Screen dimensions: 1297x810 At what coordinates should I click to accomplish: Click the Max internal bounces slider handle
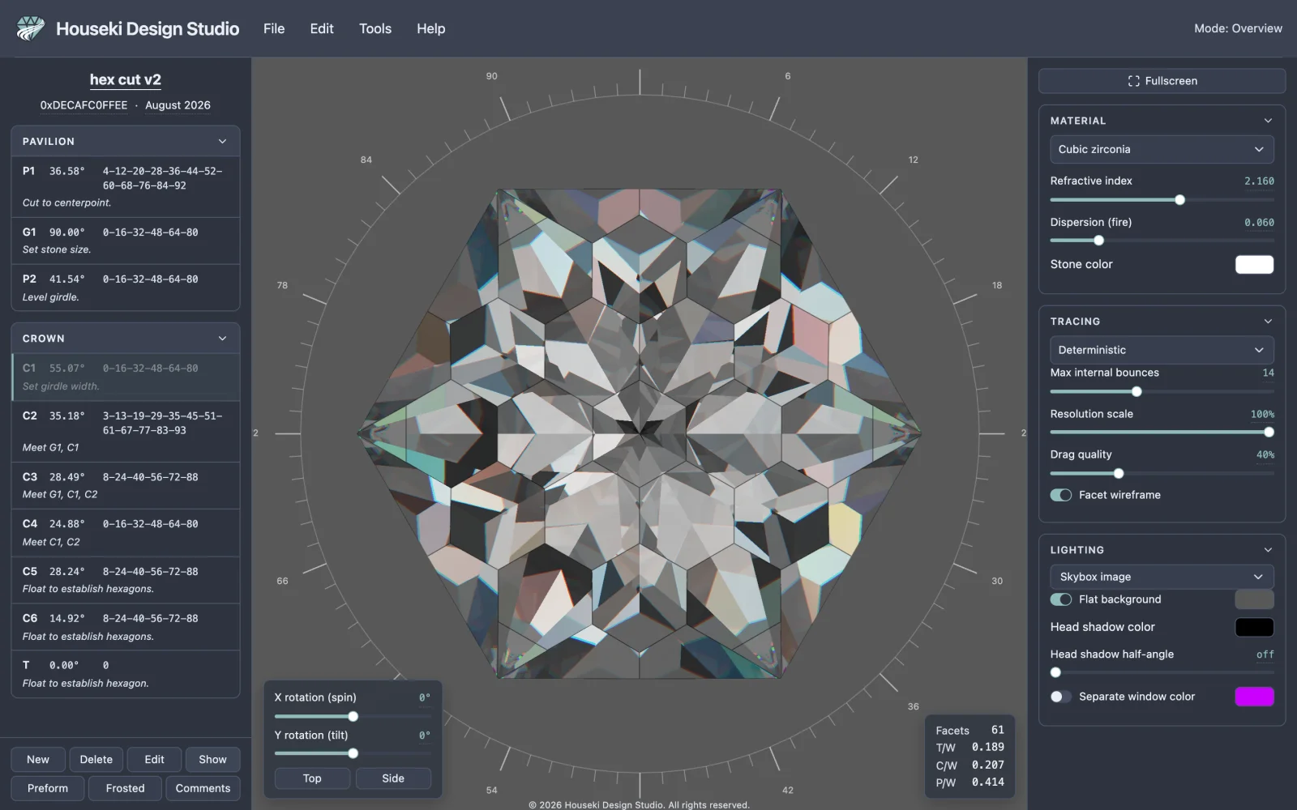pos(1136,392)
